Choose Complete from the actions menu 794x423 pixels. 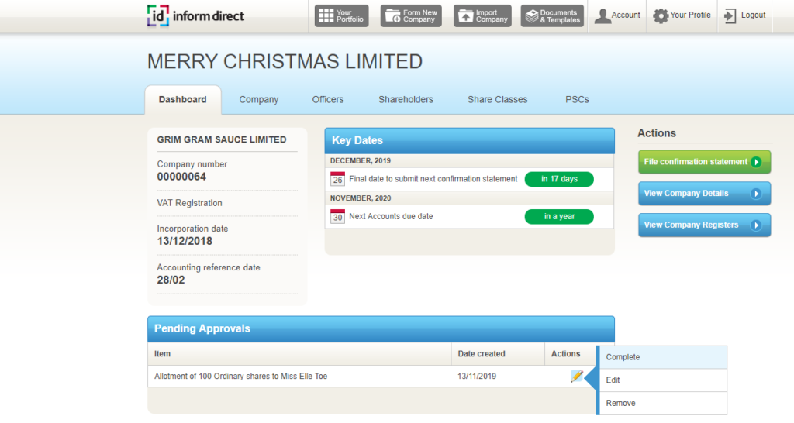(x=661, y=357)
